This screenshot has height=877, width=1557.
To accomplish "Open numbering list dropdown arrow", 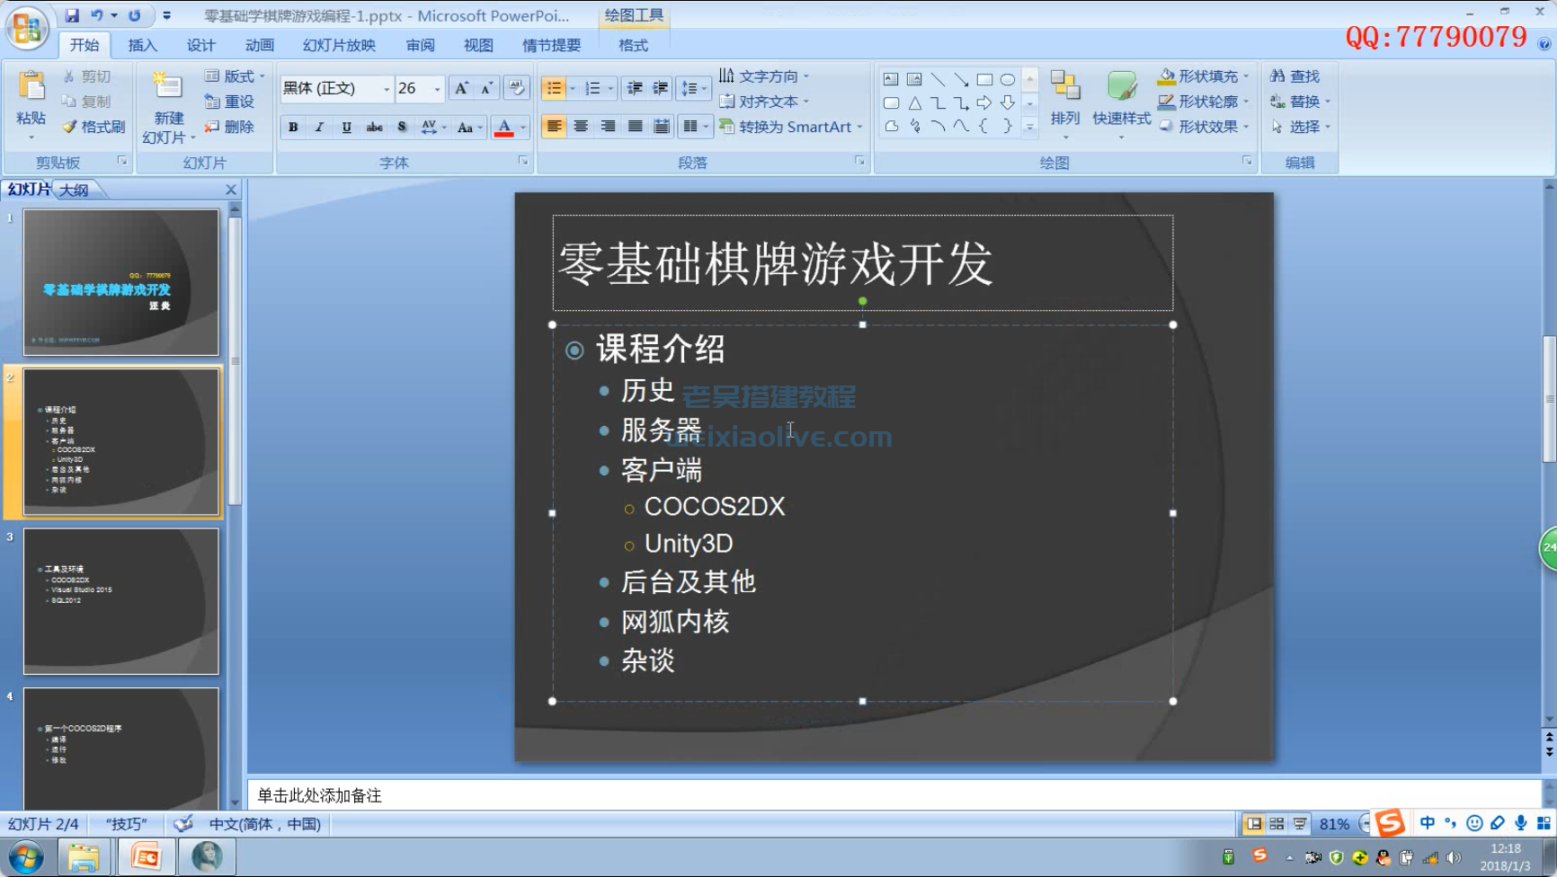I will pos(610,88).
